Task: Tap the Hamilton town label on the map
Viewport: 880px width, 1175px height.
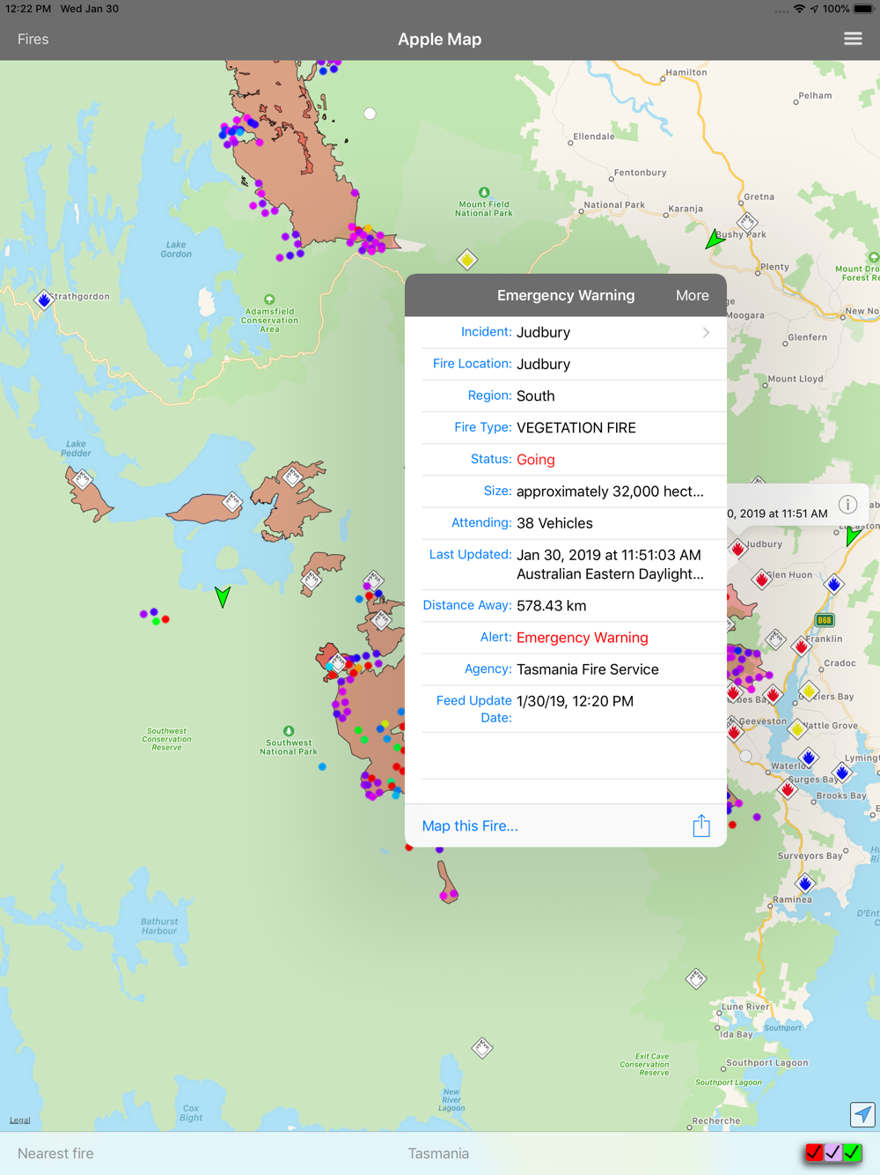Action: tap(686, 72)
